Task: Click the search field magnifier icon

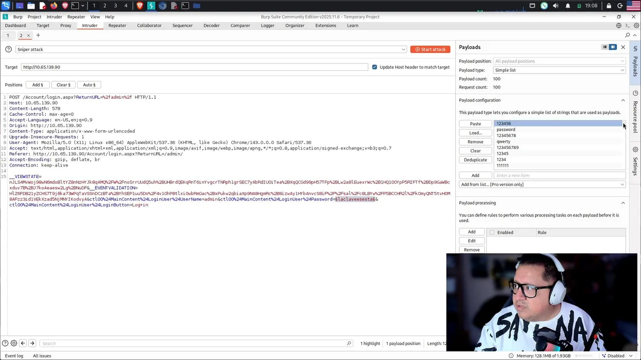Action: tap(349, 343)
